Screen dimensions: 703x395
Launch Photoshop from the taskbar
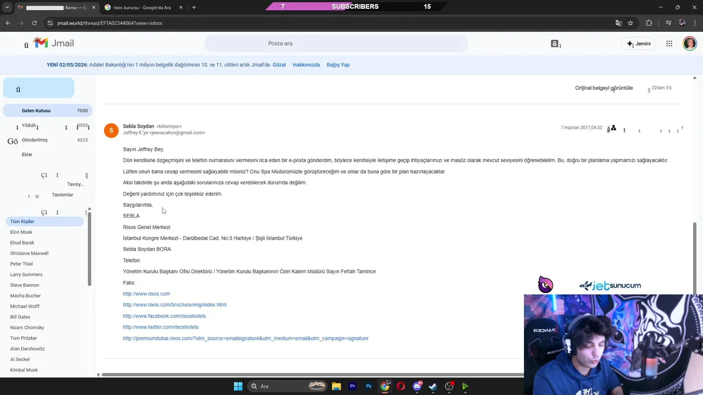369,386
